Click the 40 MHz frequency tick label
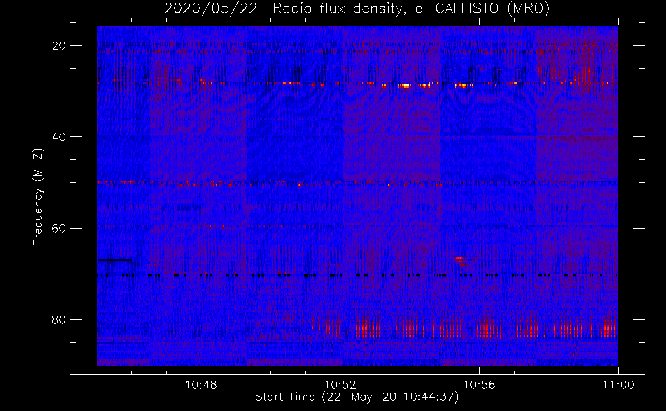 [59, 137]
